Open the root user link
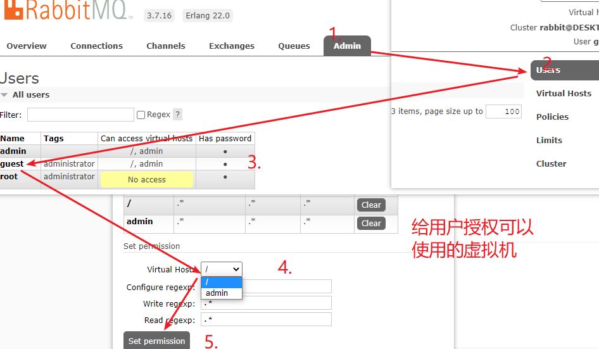This screenshot has height=349, width=599. (9, 177)
